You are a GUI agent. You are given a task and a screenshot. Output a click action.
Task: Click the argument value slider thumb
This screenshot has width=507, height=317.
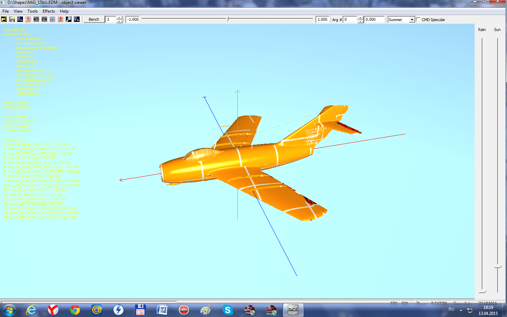228,19
